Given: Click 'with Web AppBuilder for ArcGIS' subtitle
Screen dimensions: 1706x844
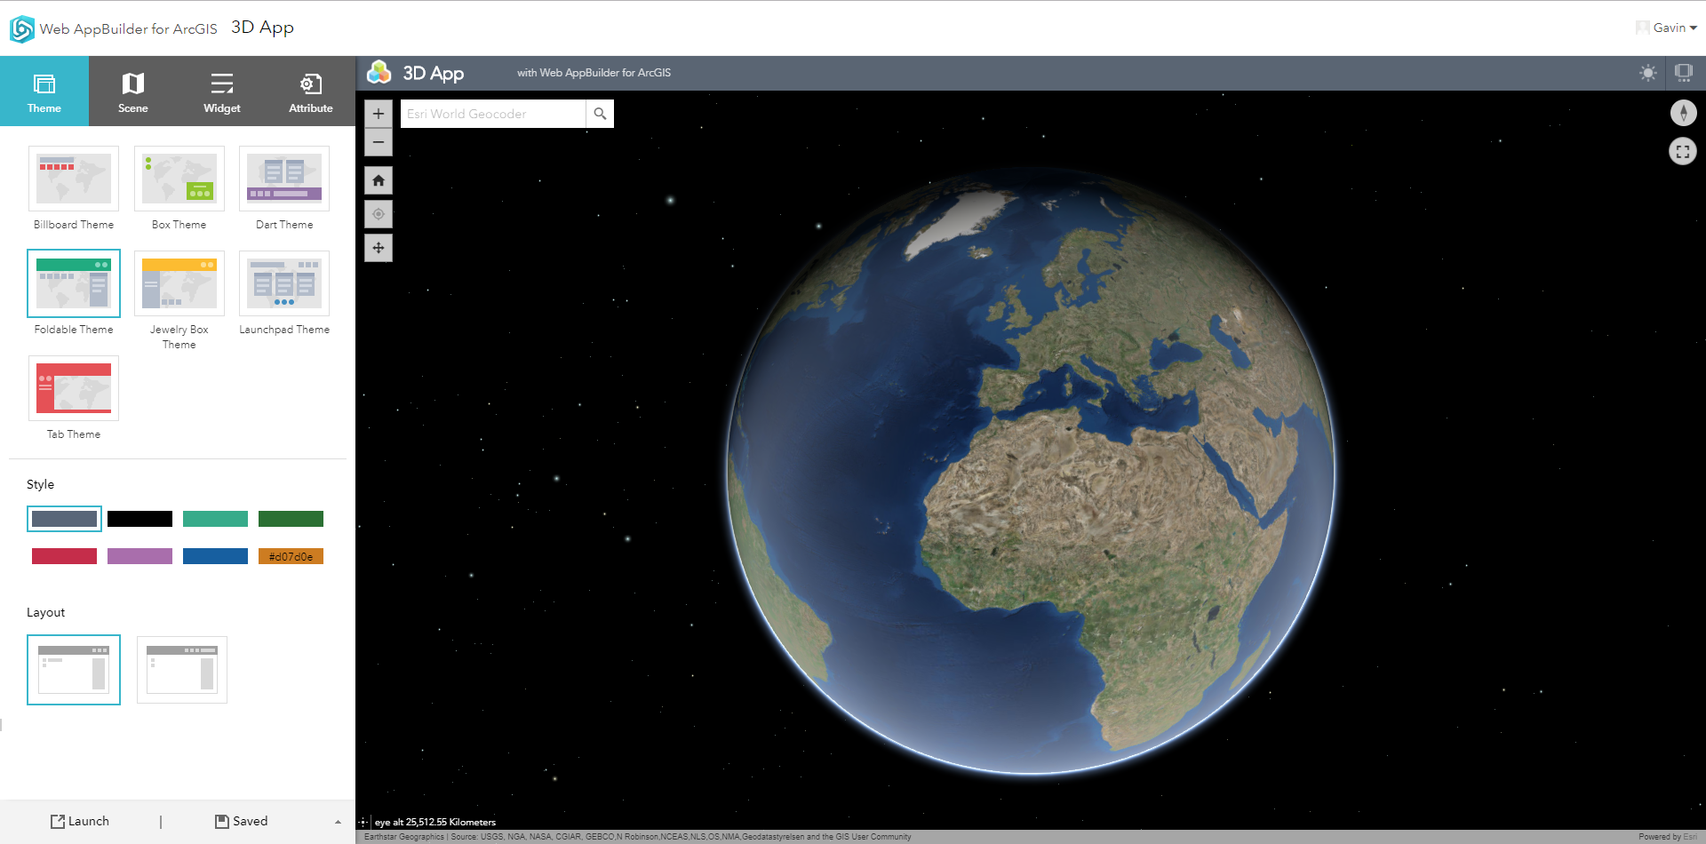Looking at the screenshot, I should (594, 73).
